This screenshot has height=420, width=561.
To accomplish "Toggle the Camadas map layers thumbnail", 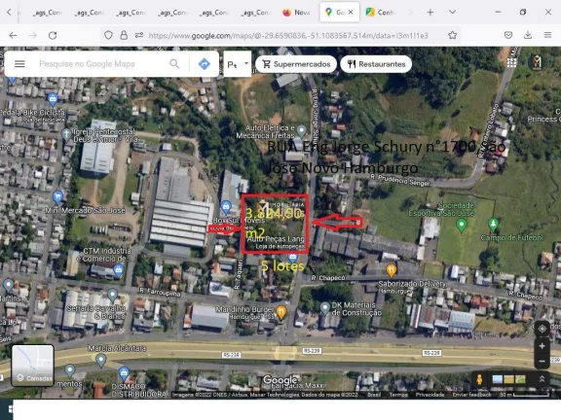I will (32, 366).
